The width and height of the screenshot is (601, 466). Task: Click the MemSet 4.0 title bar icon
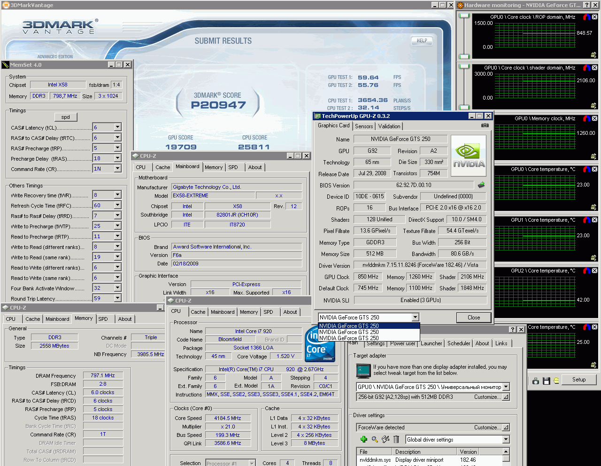click(6, 65)
